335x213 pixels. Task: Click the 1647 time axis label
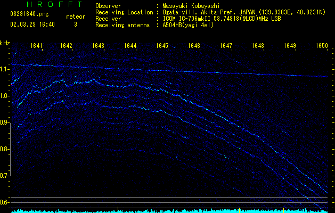[x=226, y=46]
